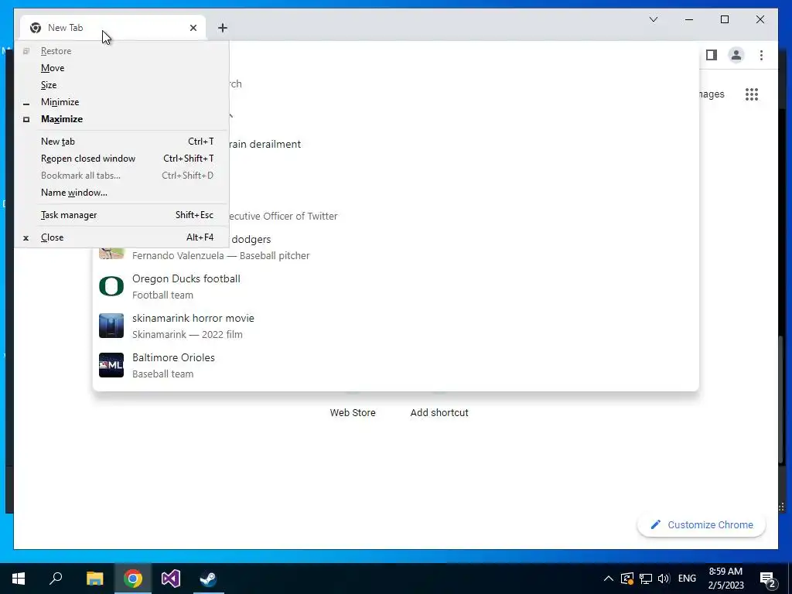This screenshot has height=594, width=792.
Task: Open taskbar search magnifier
Action: [x=56, y=579]
